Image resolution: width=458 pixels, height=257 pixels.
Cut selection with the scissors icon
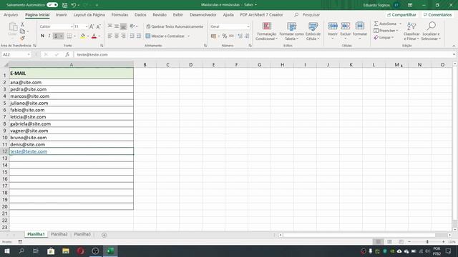pos(22,25)
